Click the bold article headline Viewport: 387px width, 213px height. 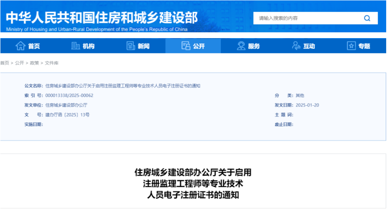tap(193, 184)
